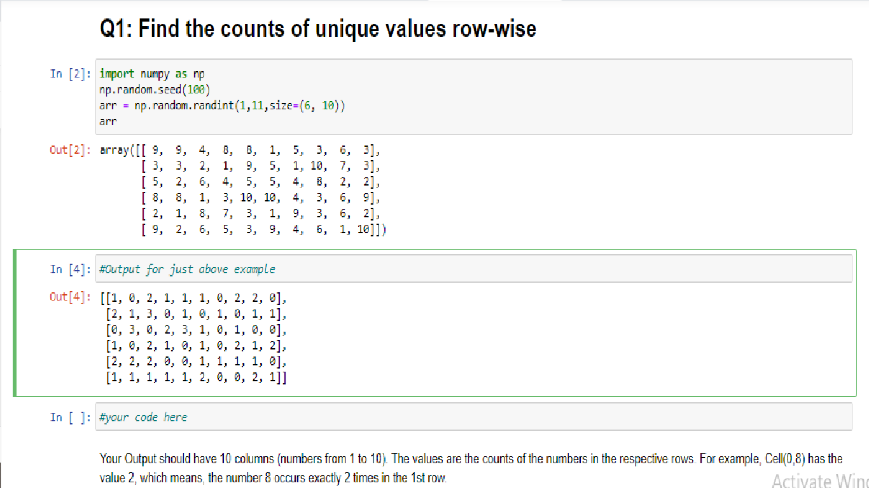The height and width of the screenshot is (488, 869).
Task: Click the "Out[4]:" output prompt
Action: point(71,297)
